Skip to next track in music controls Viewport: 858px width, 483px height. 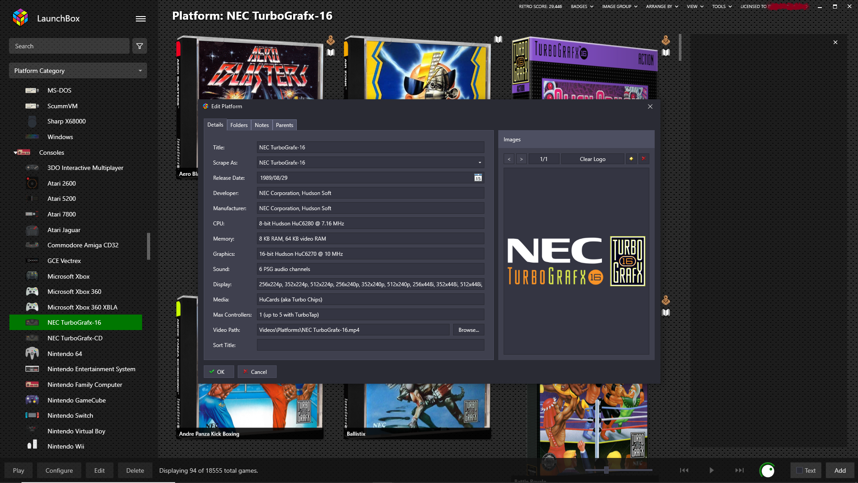pos(740,470)
